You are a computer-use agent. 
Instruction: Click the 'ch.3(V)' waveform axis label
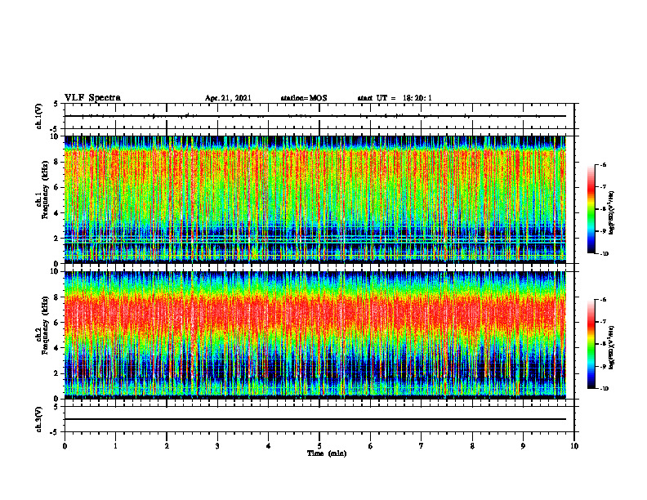[x=38, y=419]
